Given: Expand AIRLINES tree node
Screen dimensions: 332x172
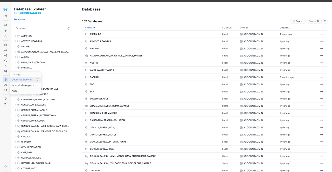Looking at the screenshot, I should pos(16,47).
